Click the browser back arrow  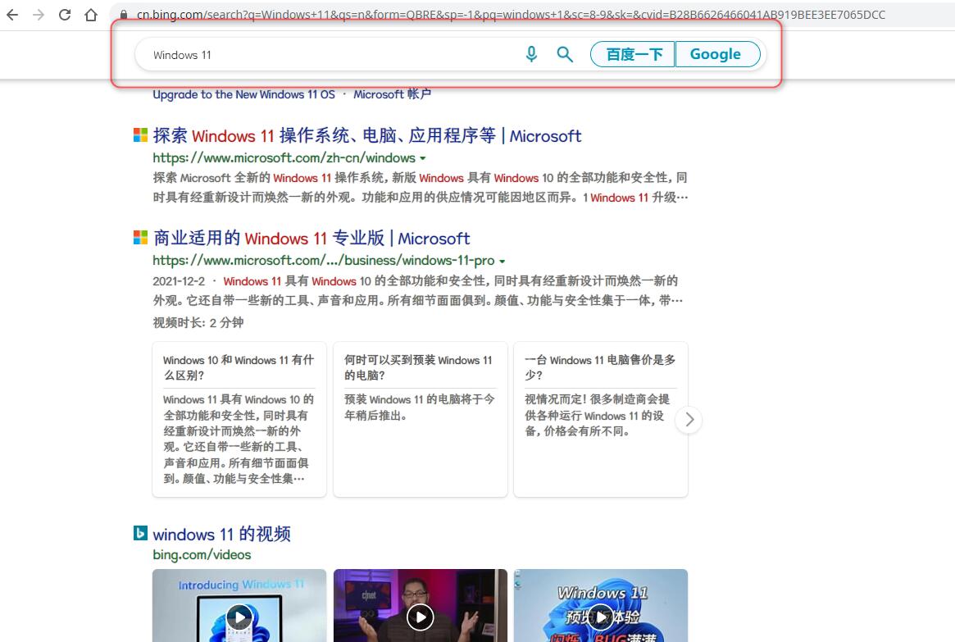tap(13, 15)
